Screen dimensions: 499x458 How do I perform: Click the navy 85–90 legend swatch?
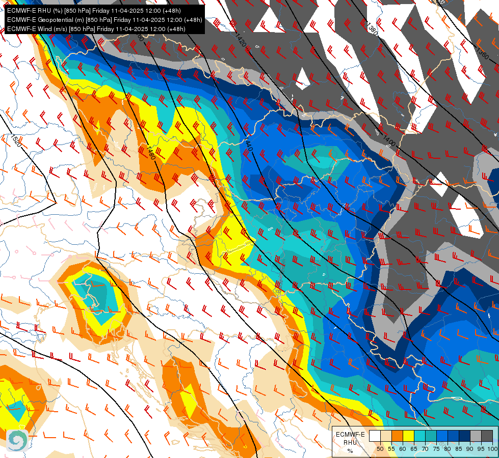click(465, 436)
